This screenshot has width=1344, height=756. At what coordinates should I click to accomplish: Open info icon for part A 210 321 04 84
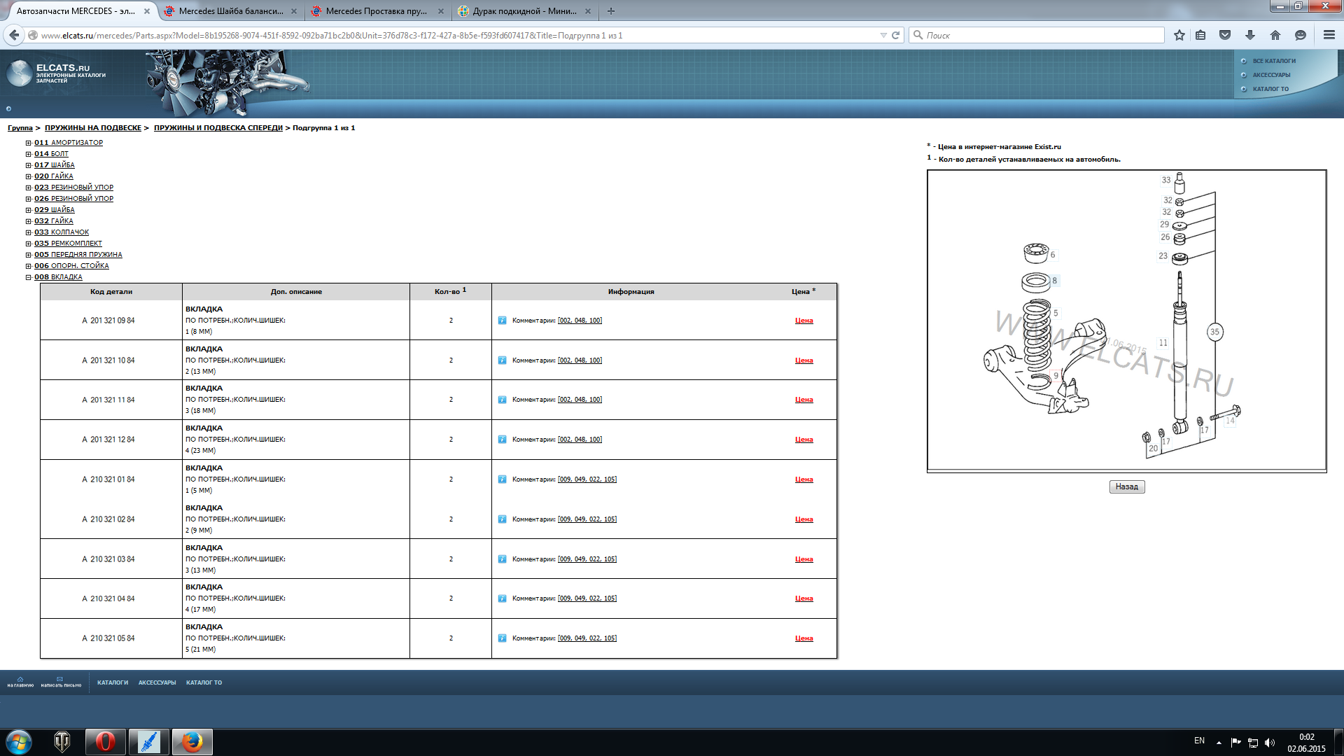(502, 598)
